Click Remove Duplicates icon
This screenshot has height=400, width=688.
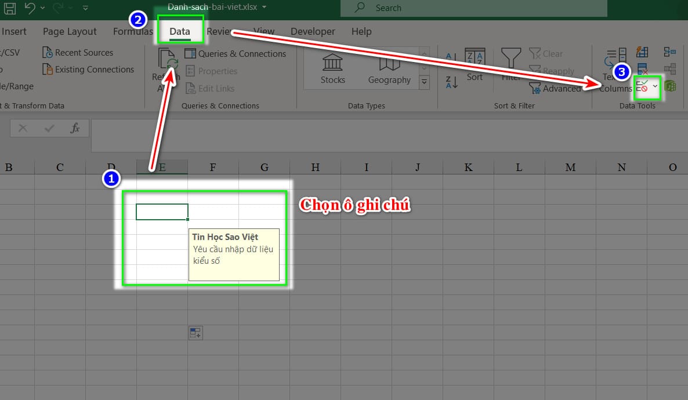point(642,69)
